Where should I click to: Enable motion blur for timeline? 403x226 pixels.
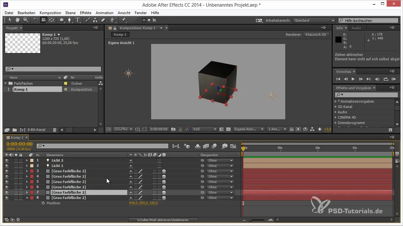coord(214,146)
